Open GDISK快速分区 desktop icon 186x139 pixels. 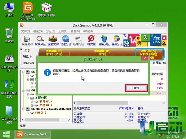pyautogui.click(x=9, y=63)
